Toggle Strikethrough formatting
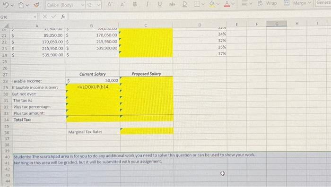This screenshot has width=331, height=187. pyautogui.click(x=172, y=4)
